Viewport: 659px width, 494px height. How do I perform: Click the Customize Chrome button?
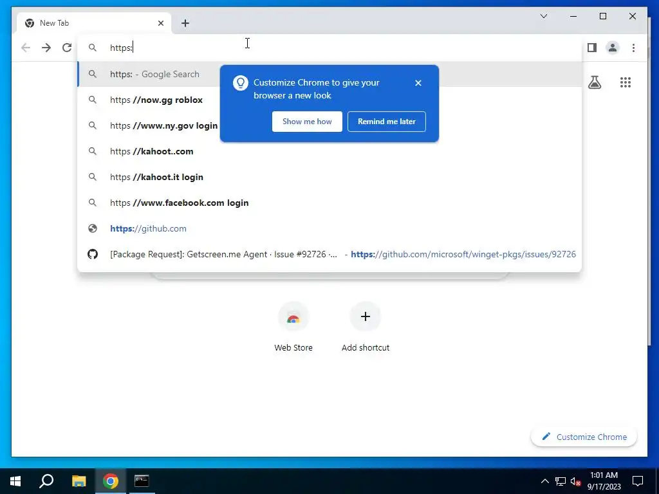(x=584, y=437)
